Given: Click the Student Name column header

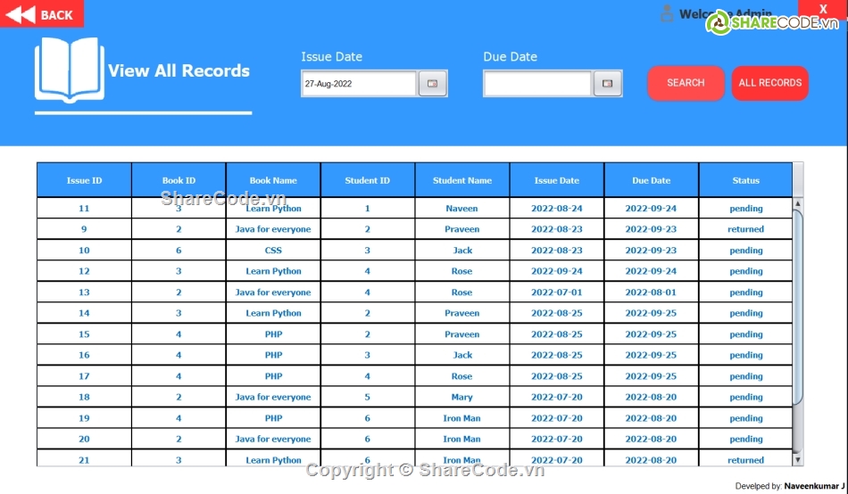Looking at the screenshot, I should [x=462, y=180].
